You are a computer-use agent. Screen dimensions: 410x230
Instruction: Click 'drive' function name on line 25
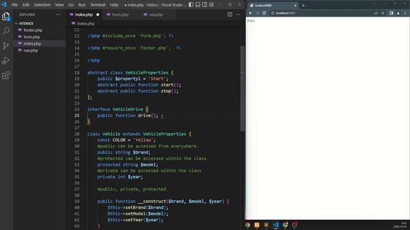click(144, 116)
